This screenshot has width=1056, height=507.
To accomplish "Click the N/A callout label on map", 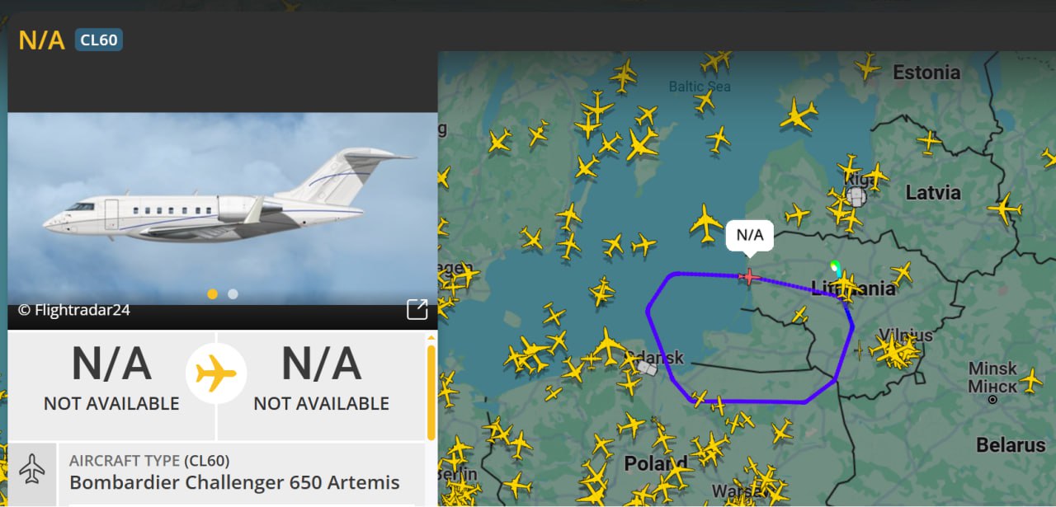I will coord(749,236).
